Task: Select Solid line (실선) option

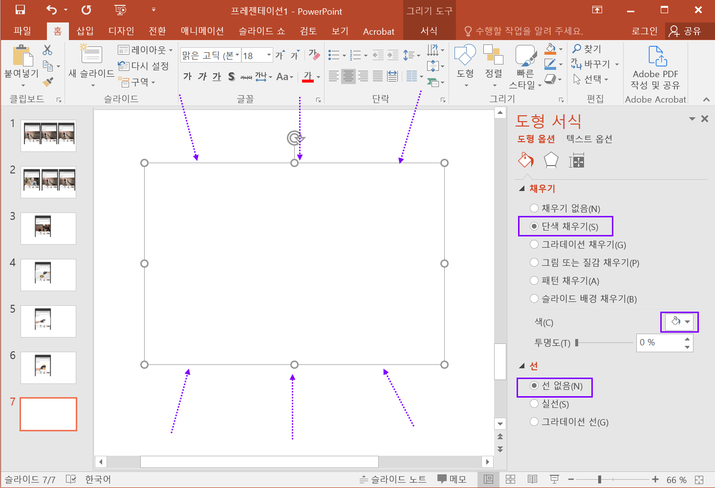Action: pyautogui.click(x=549, y=404)
